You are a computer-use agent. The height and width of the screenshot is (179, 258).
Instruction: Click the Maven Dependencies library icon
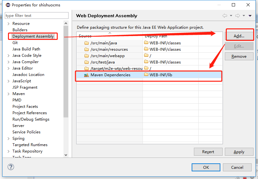click(x=86, y=75)
